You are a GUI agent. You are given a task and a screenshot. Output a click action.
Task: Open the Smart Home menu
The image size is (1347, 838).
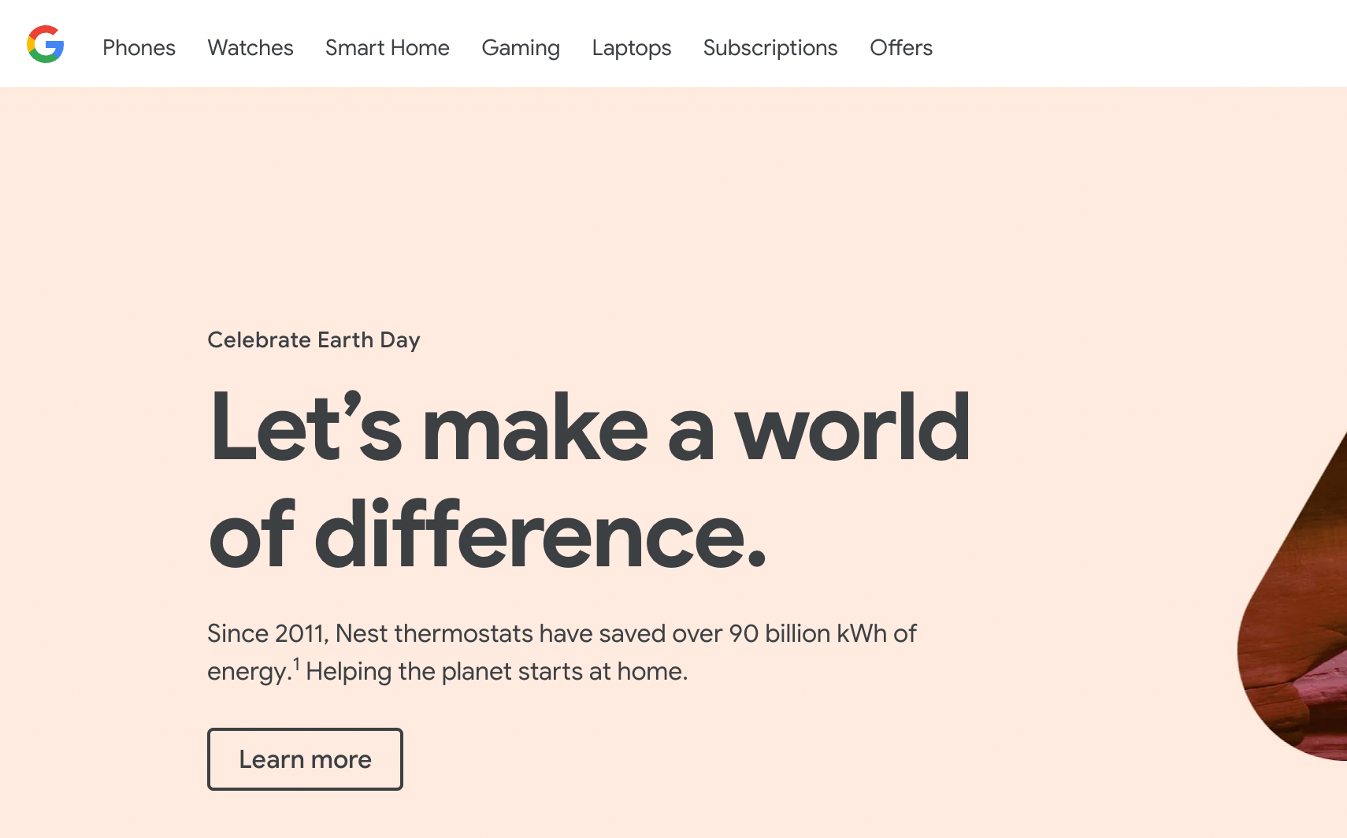tap(387, 47)
